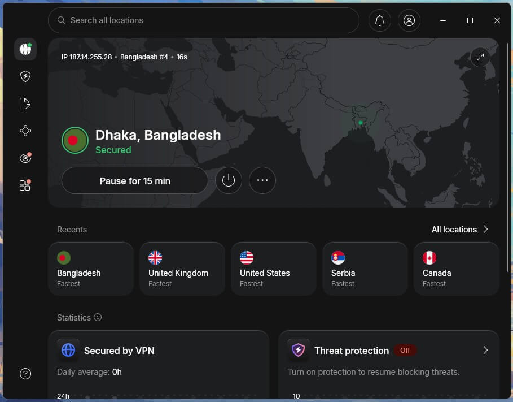Click the Statistics section label

(74, 318)
